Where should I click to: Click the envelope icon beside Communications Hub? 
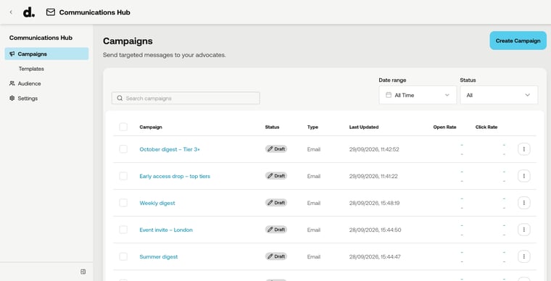[x=51, y=12]
